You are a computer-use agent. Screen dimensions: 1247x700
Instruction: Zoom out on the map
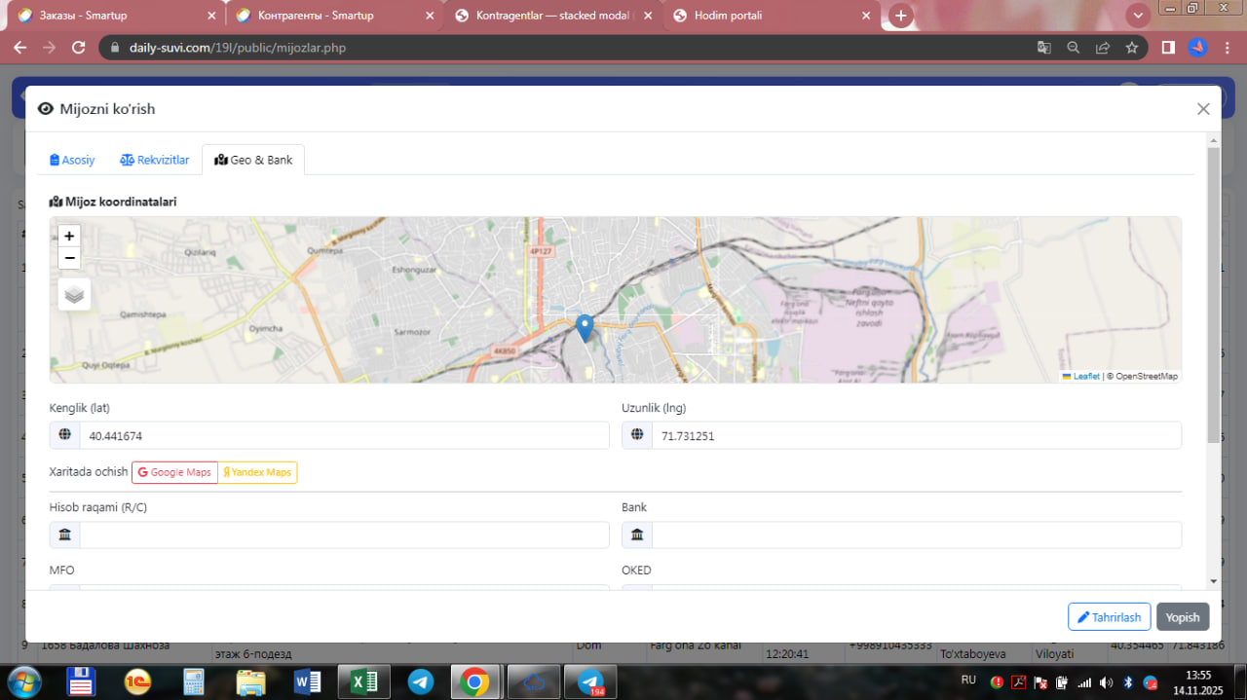pyautogui.click(x=69, y=258)
